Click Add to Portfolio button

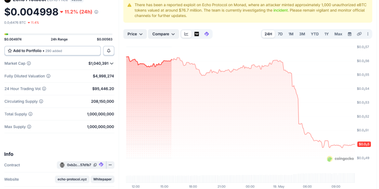[53, 51]
